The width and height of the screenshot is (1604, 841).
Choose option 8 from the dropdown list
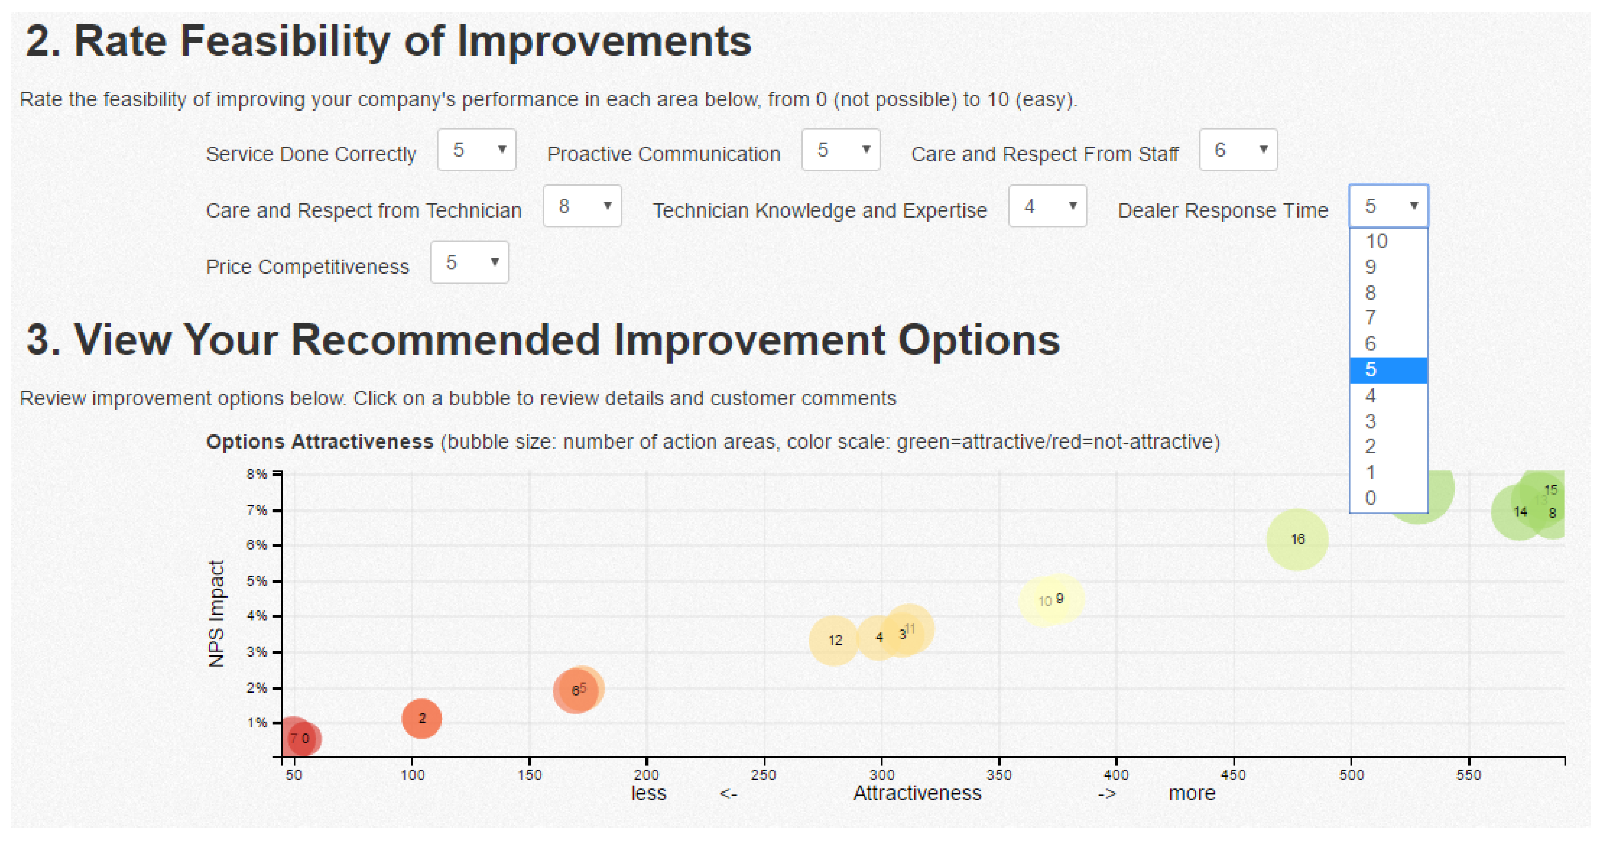tap(1387, 293)
